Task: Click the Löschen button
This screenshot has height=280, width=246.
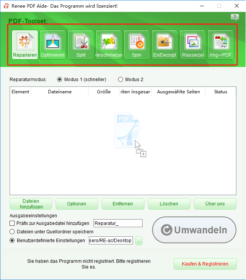Action: (169, 204)
